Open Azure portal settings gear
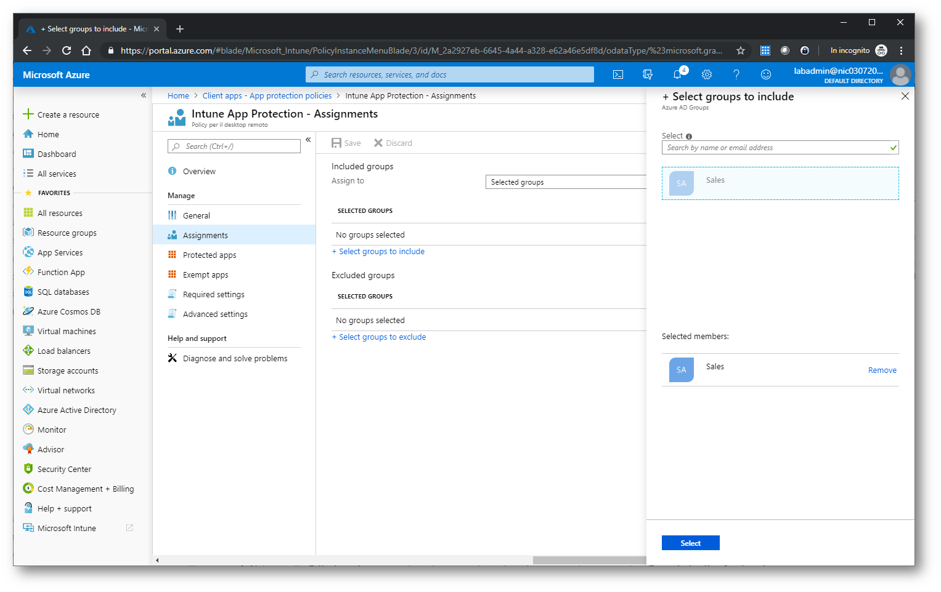Image resolution: width=941 pixels, height=592 pixels. point(707,74)
